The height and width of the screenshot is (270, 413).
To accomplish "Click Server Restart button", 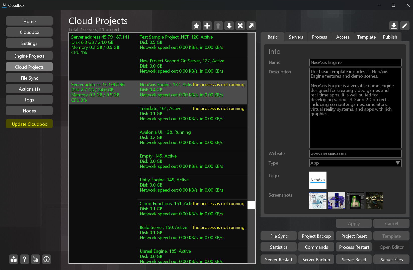I will click(x=279, y=259).
